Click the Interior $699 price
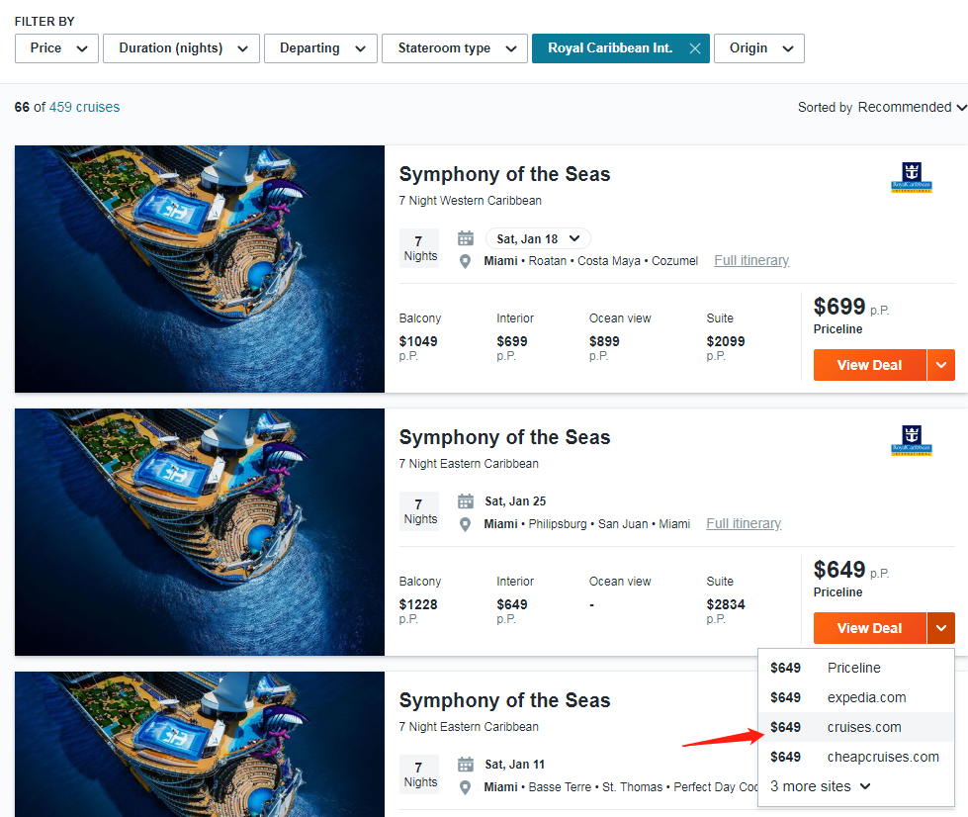The height and width of the screenshot is (817, 968). click(512, 341)
